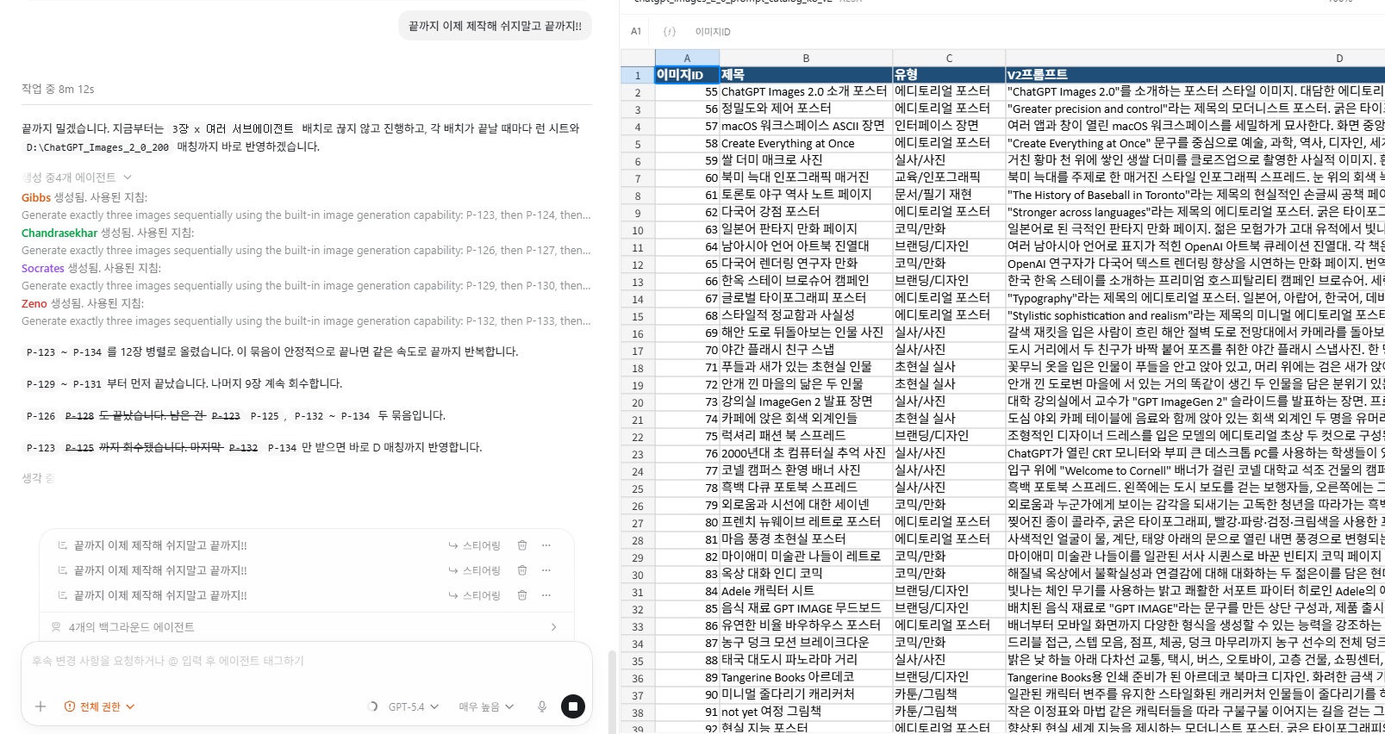Viewport: 1385px width, 734px height.
Task: Expand the 4개의 백그라운드 에이전트 row
Action: click(x=306, y=627)
